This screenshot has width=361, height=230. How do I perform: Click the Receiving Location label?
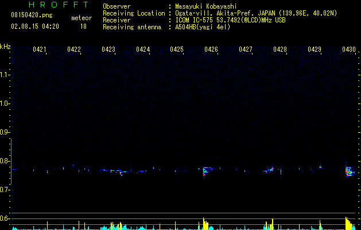134,13
